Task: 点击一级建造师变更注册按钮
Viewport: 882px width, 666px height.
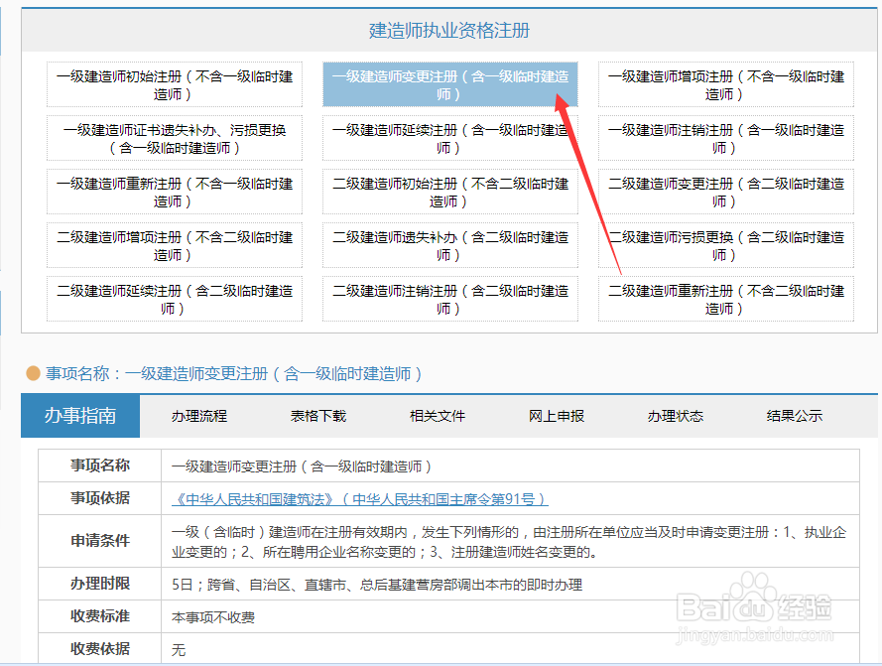Action: click(449, 83)
